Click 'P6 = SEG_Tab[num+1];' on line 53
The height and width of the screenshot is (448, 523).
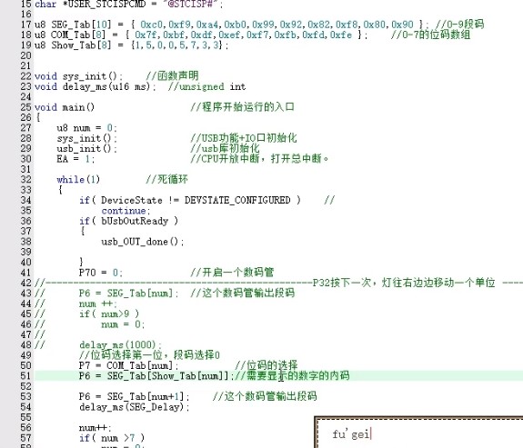(134, 396)
